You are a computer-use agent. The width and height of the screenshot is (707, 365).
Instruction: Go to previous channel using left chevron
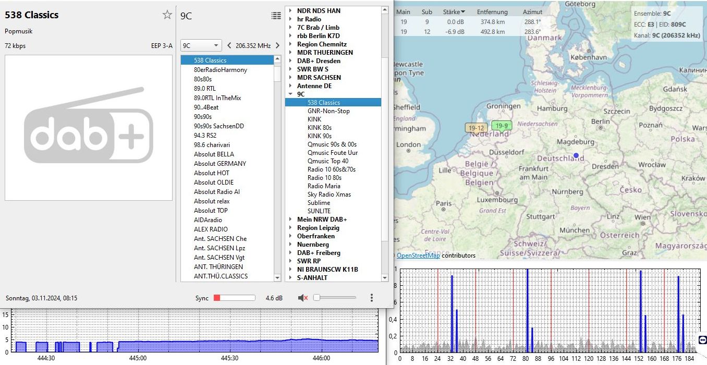tap(229, 45)
